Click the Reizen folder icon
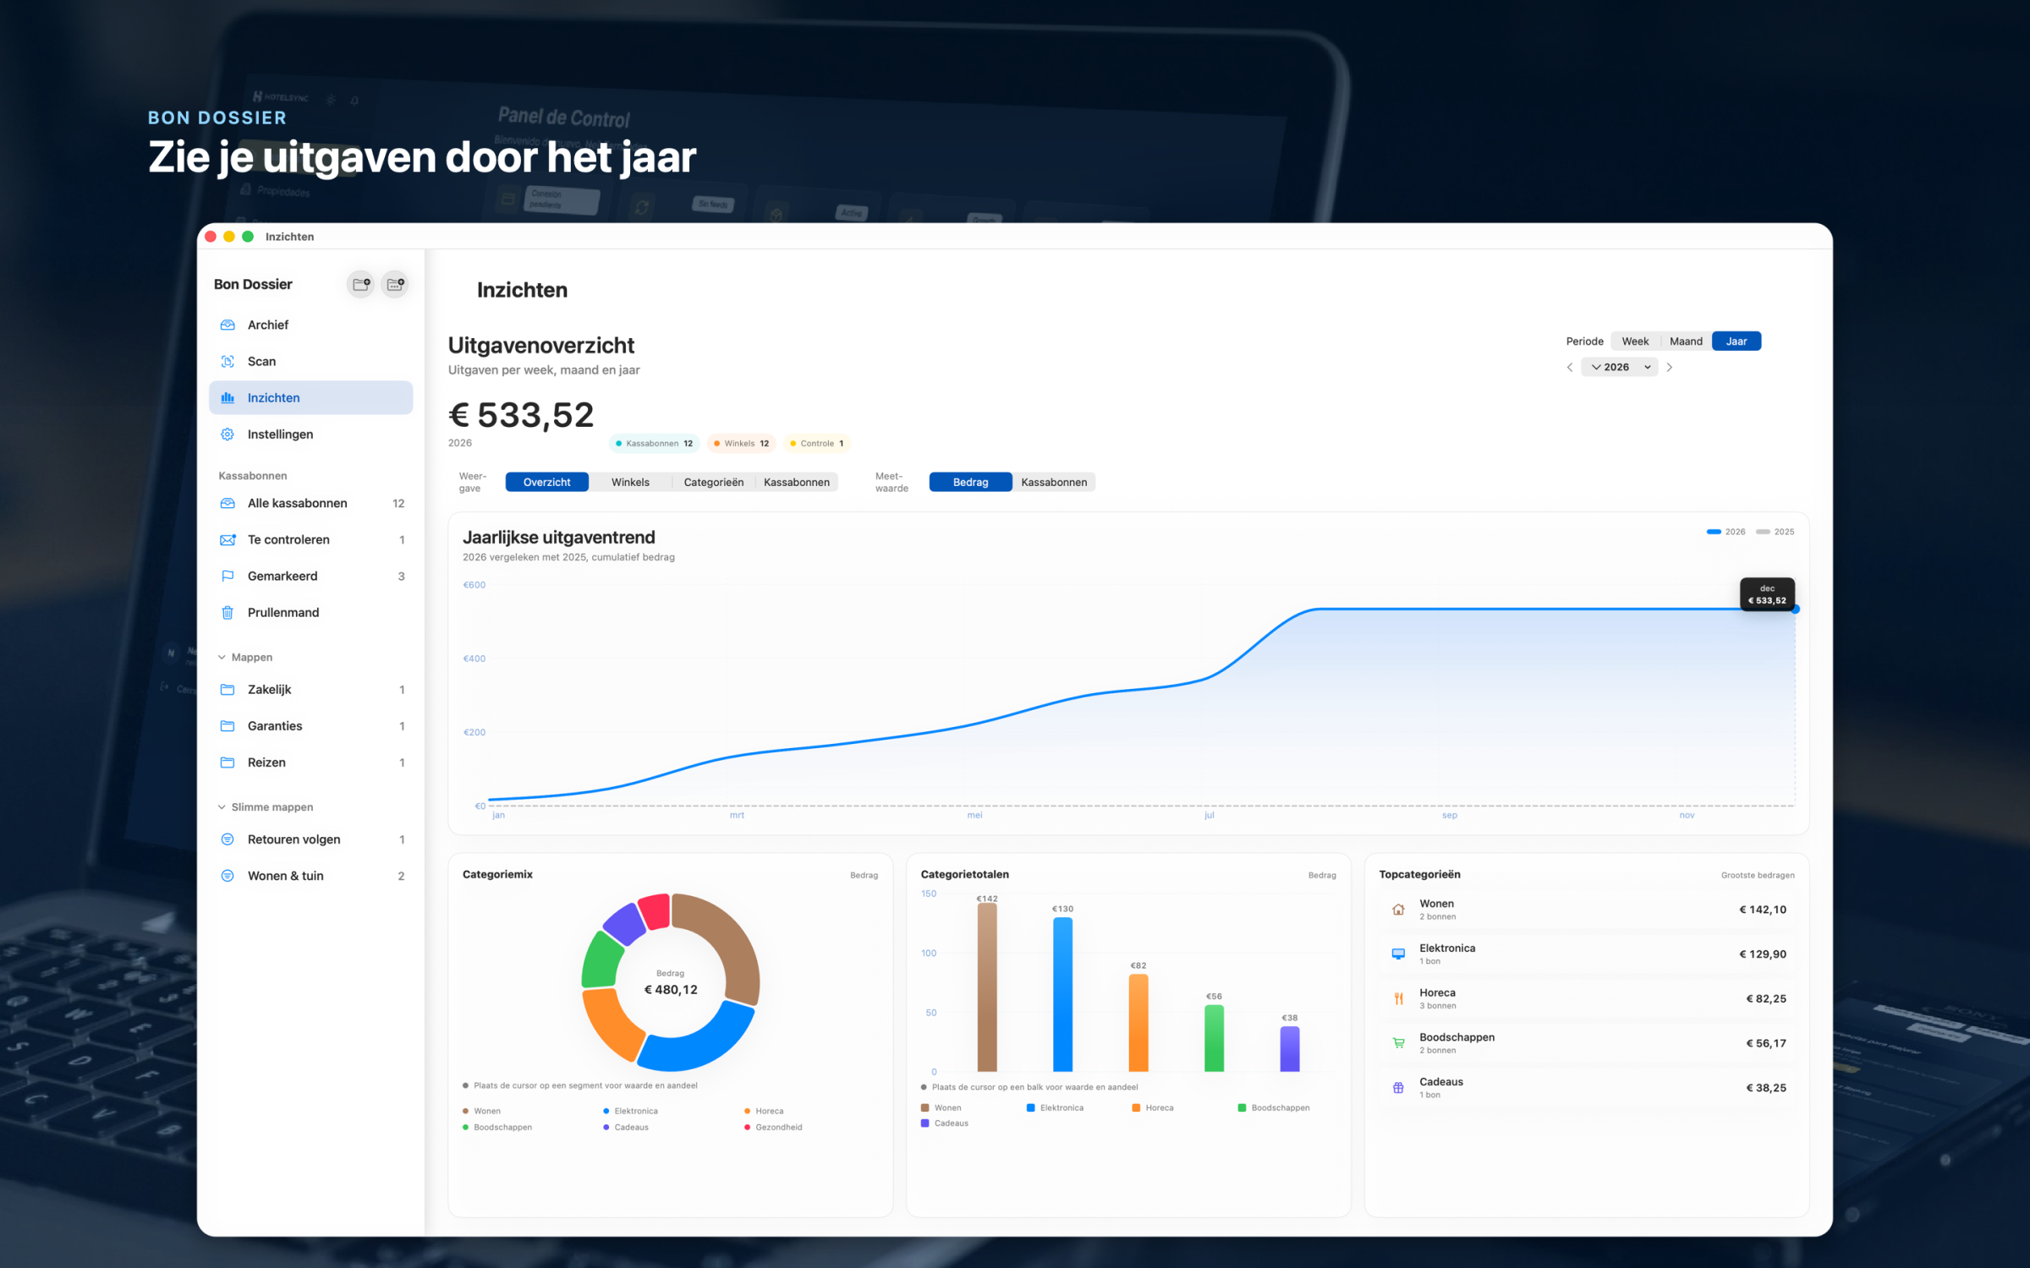This screenshot has height=1268, width=2030. pos(228,762)
